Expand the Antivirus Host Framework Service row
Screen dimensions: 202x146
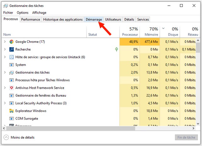[5, 88]
